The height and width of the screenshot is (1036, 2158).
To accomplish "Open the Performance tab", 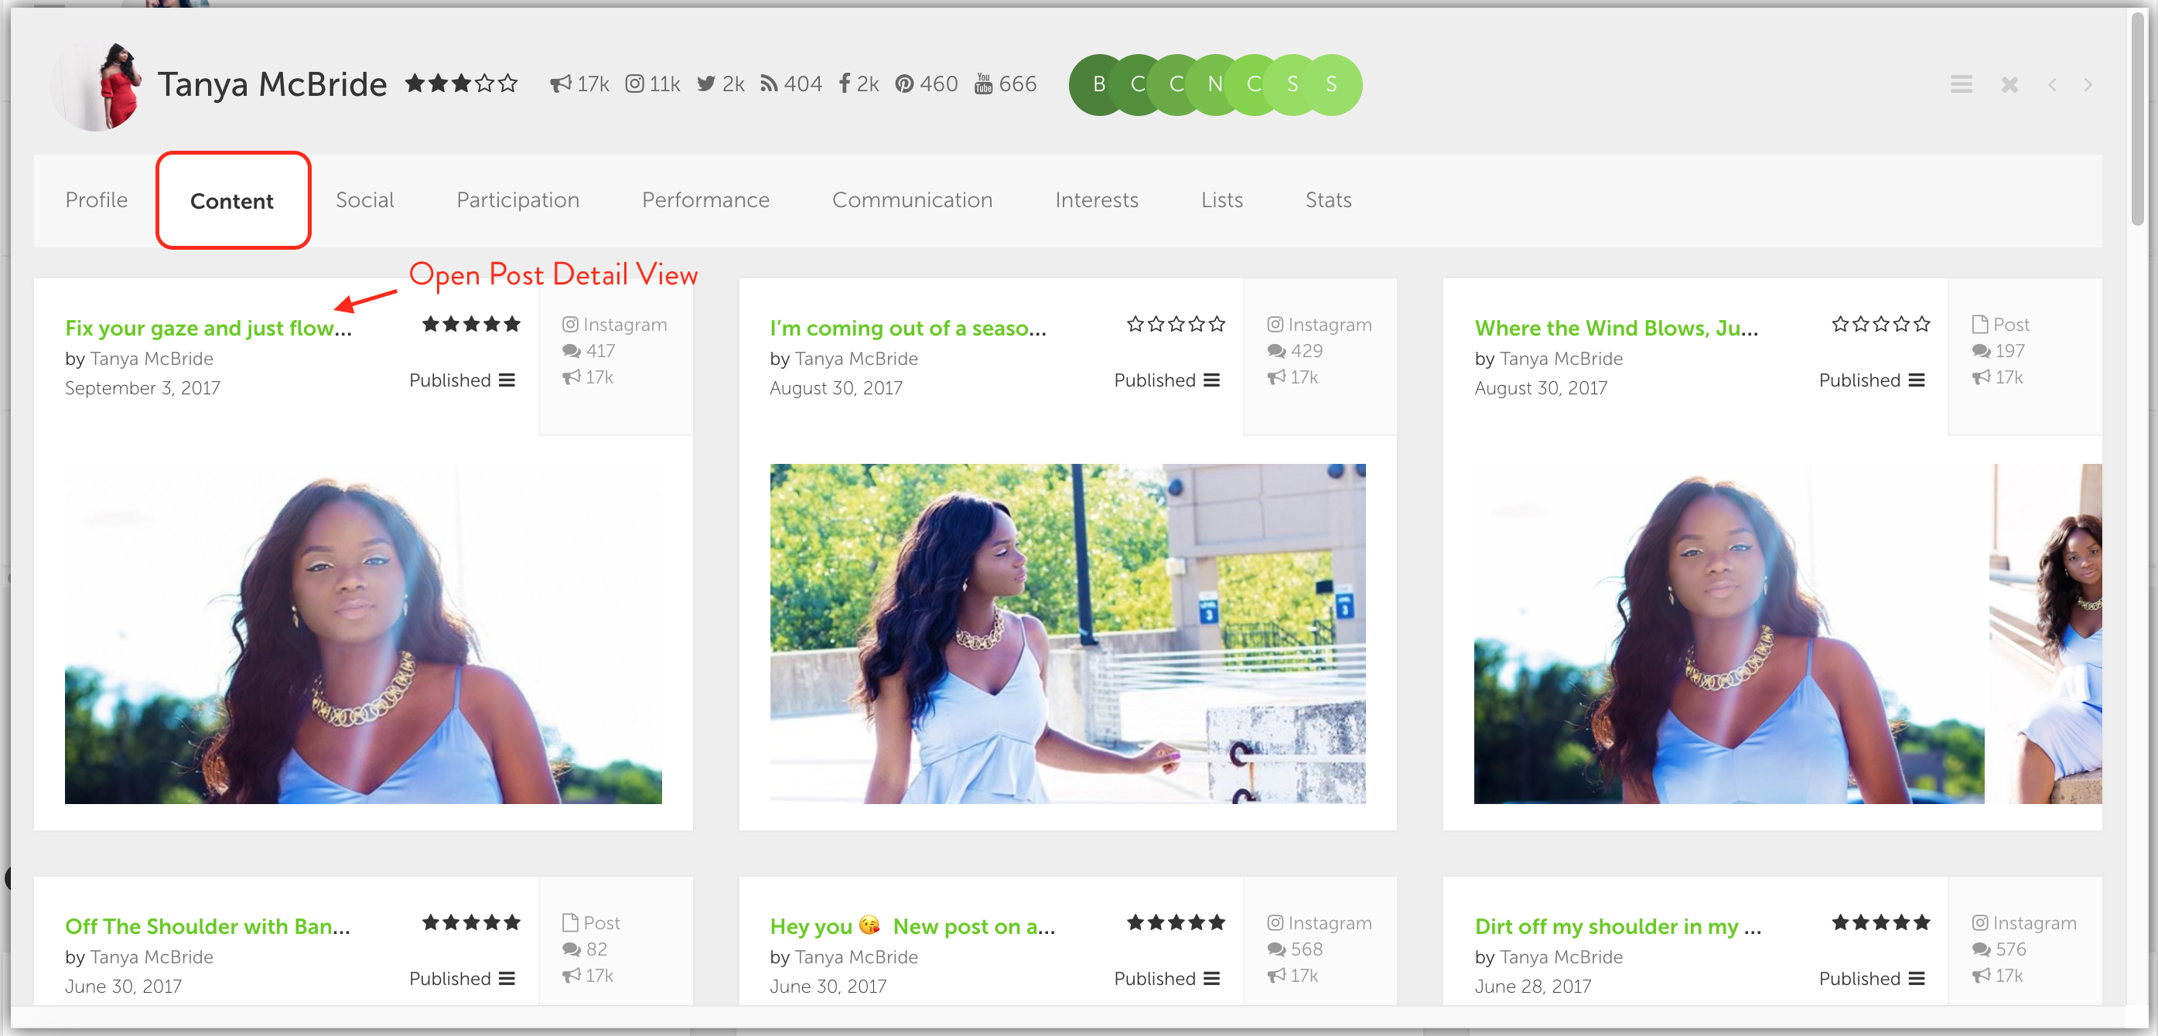I will coord(705,200).
